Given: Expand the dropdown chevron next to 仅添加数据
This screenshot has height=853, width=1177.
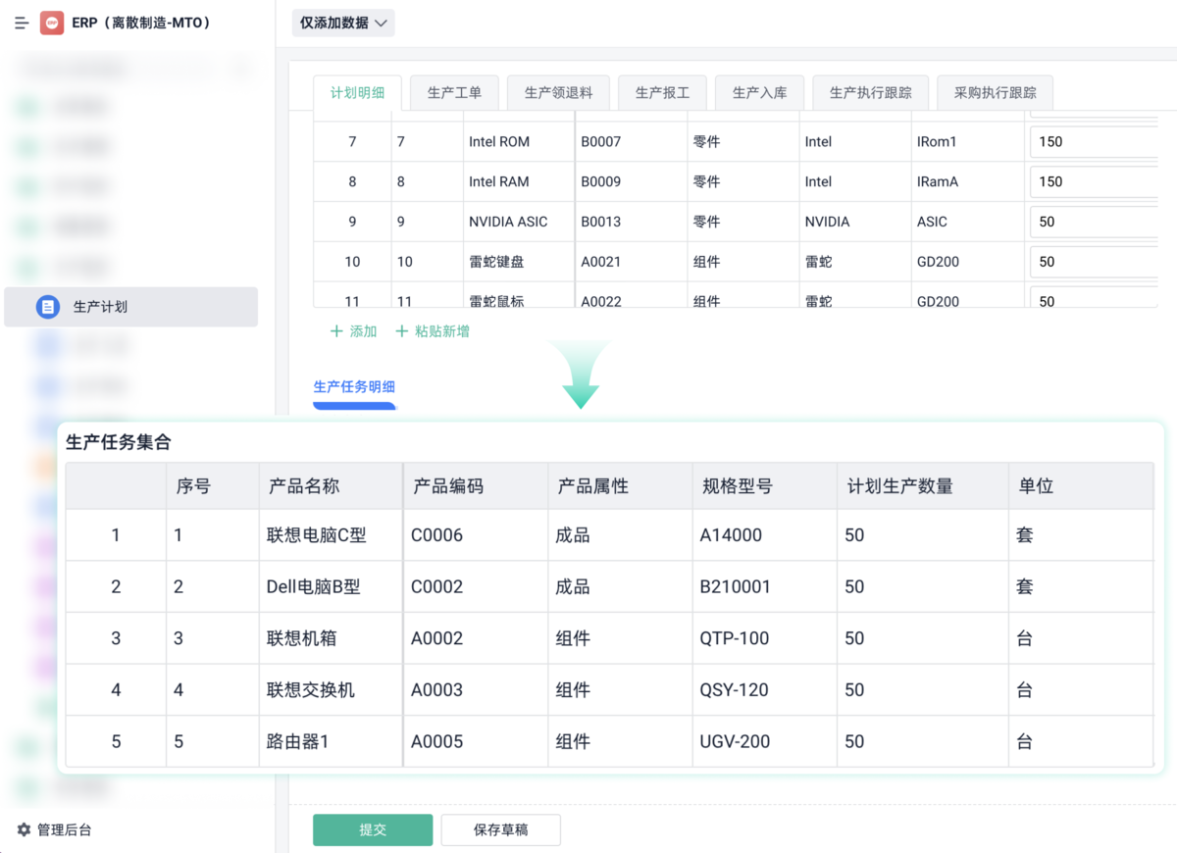Looking at the screenshot, I should click(384, 22).
